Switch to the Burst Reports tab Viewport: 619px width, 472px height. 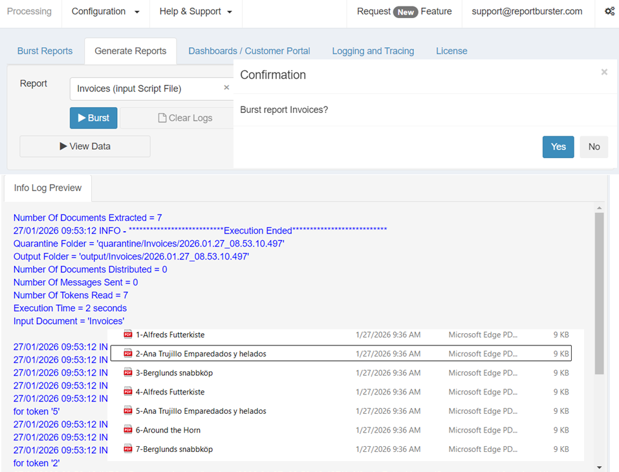point(45,51)
